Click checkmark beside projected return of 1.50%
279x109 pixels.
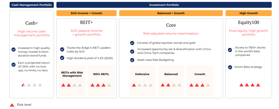13,65
